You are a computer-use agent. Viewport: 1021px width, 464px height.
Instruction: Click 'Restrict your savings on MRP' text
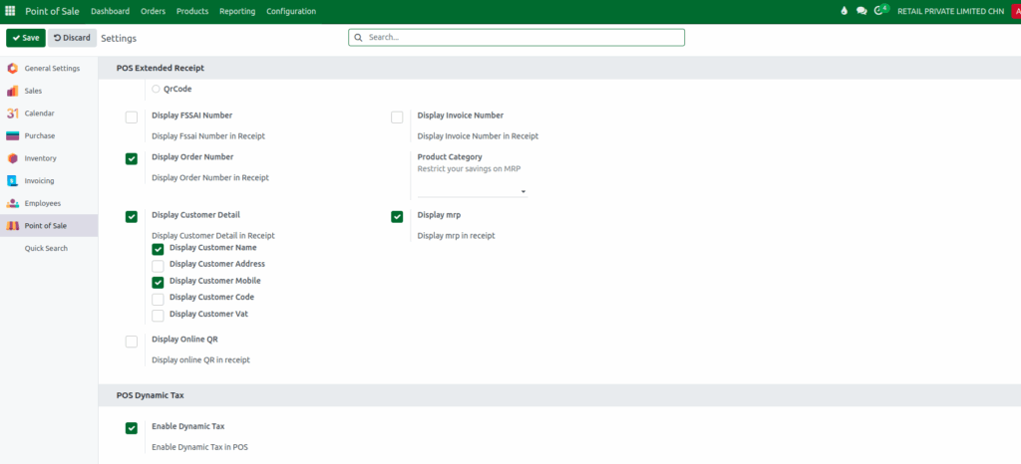469,169
